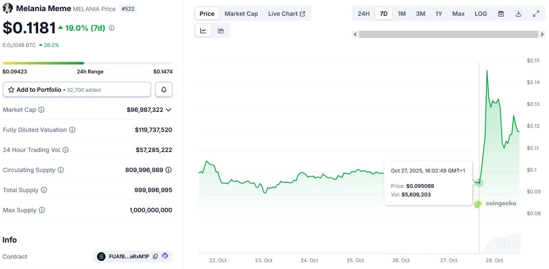Click right arrow of chart scrollbar

[x=542, y=35]
